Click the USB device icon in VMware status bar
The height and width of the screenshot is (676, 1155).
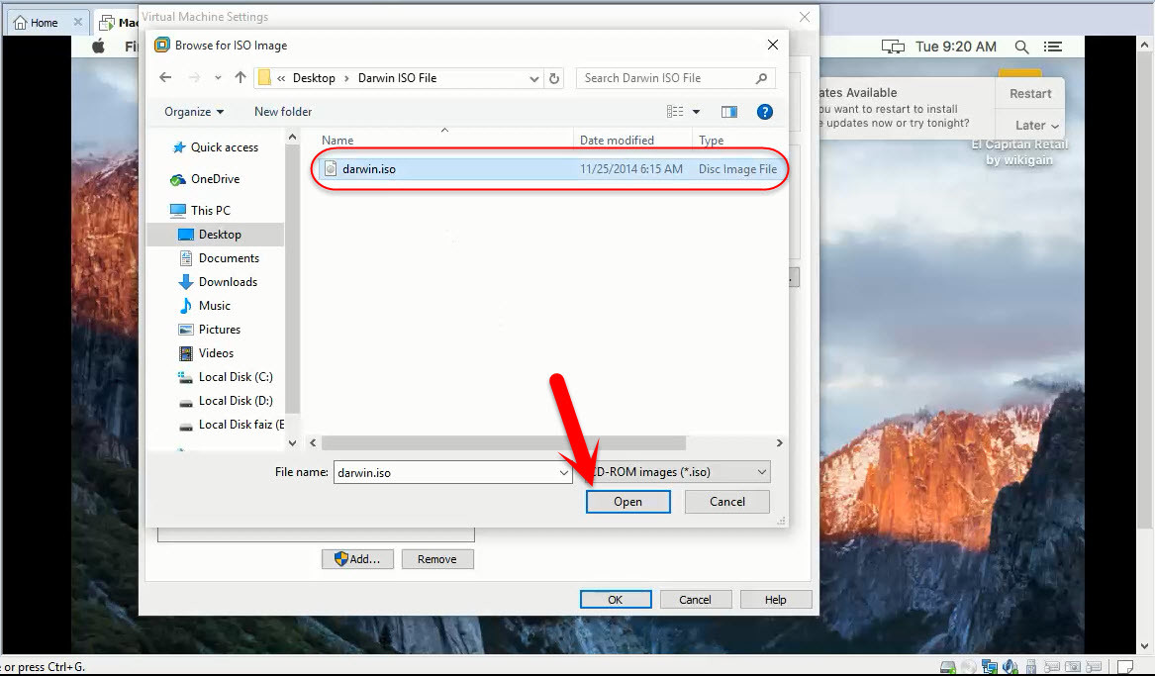click(1030, 666)
